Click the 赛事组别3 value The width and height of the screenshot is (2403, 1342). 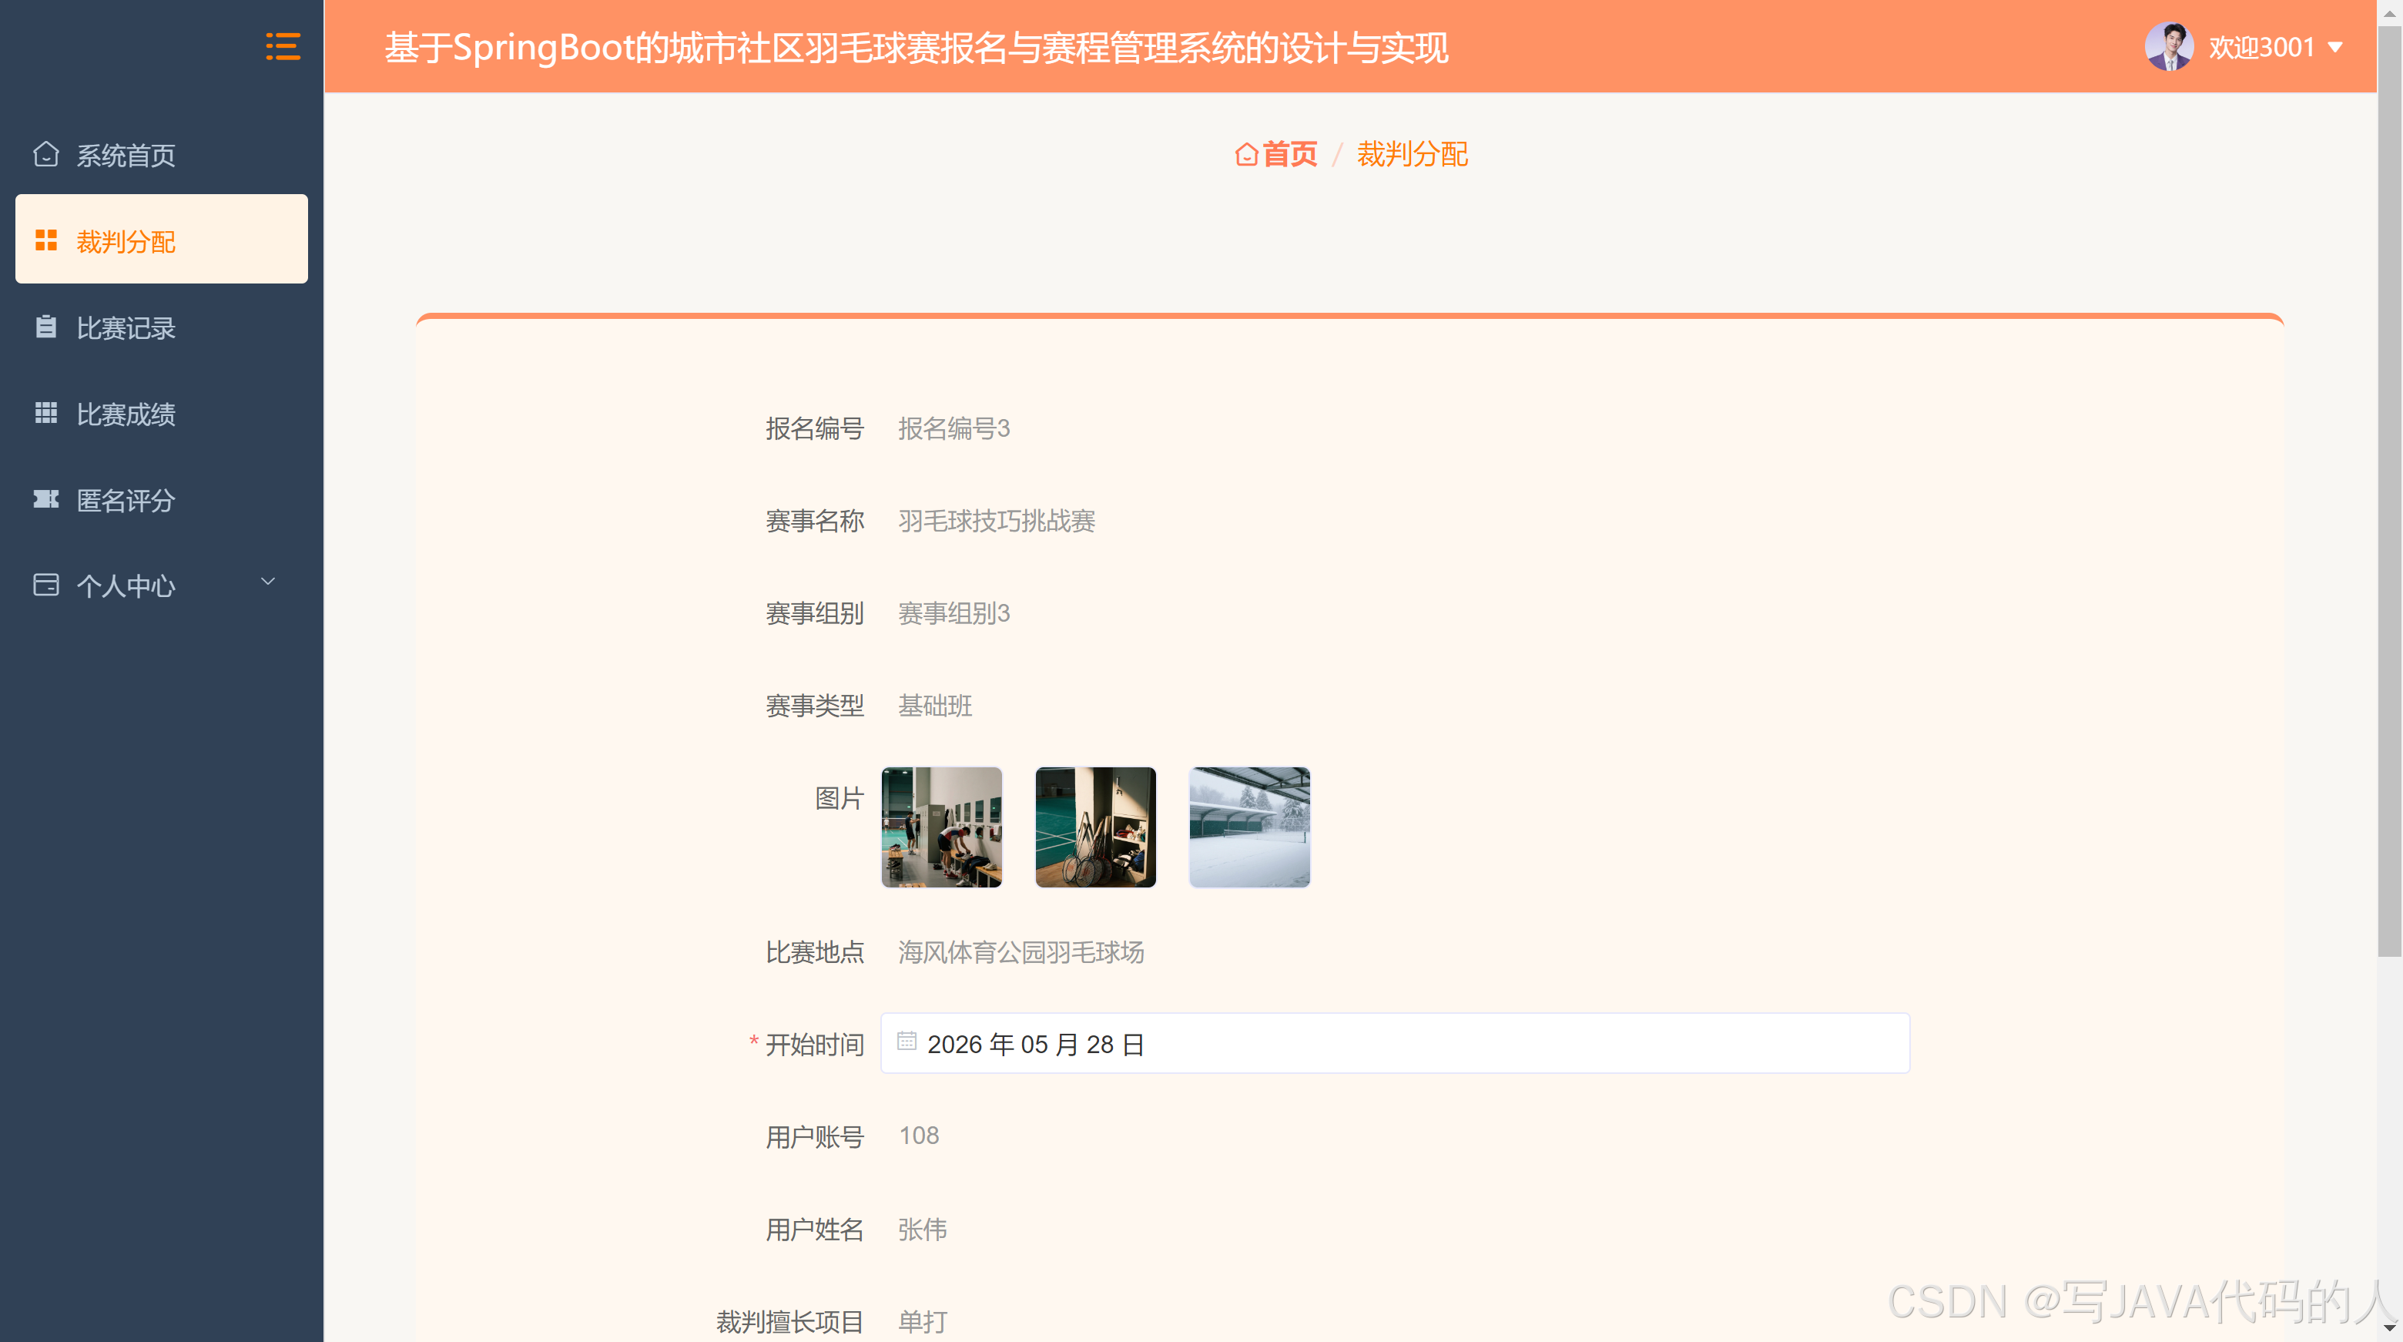tap(953, 613)
